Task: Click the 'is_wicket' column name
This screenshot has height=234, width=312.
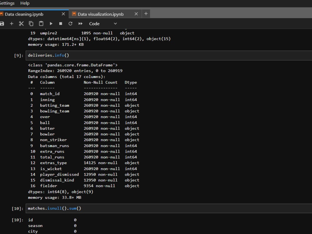Action: pyautogui.click(x=51, y=169)
